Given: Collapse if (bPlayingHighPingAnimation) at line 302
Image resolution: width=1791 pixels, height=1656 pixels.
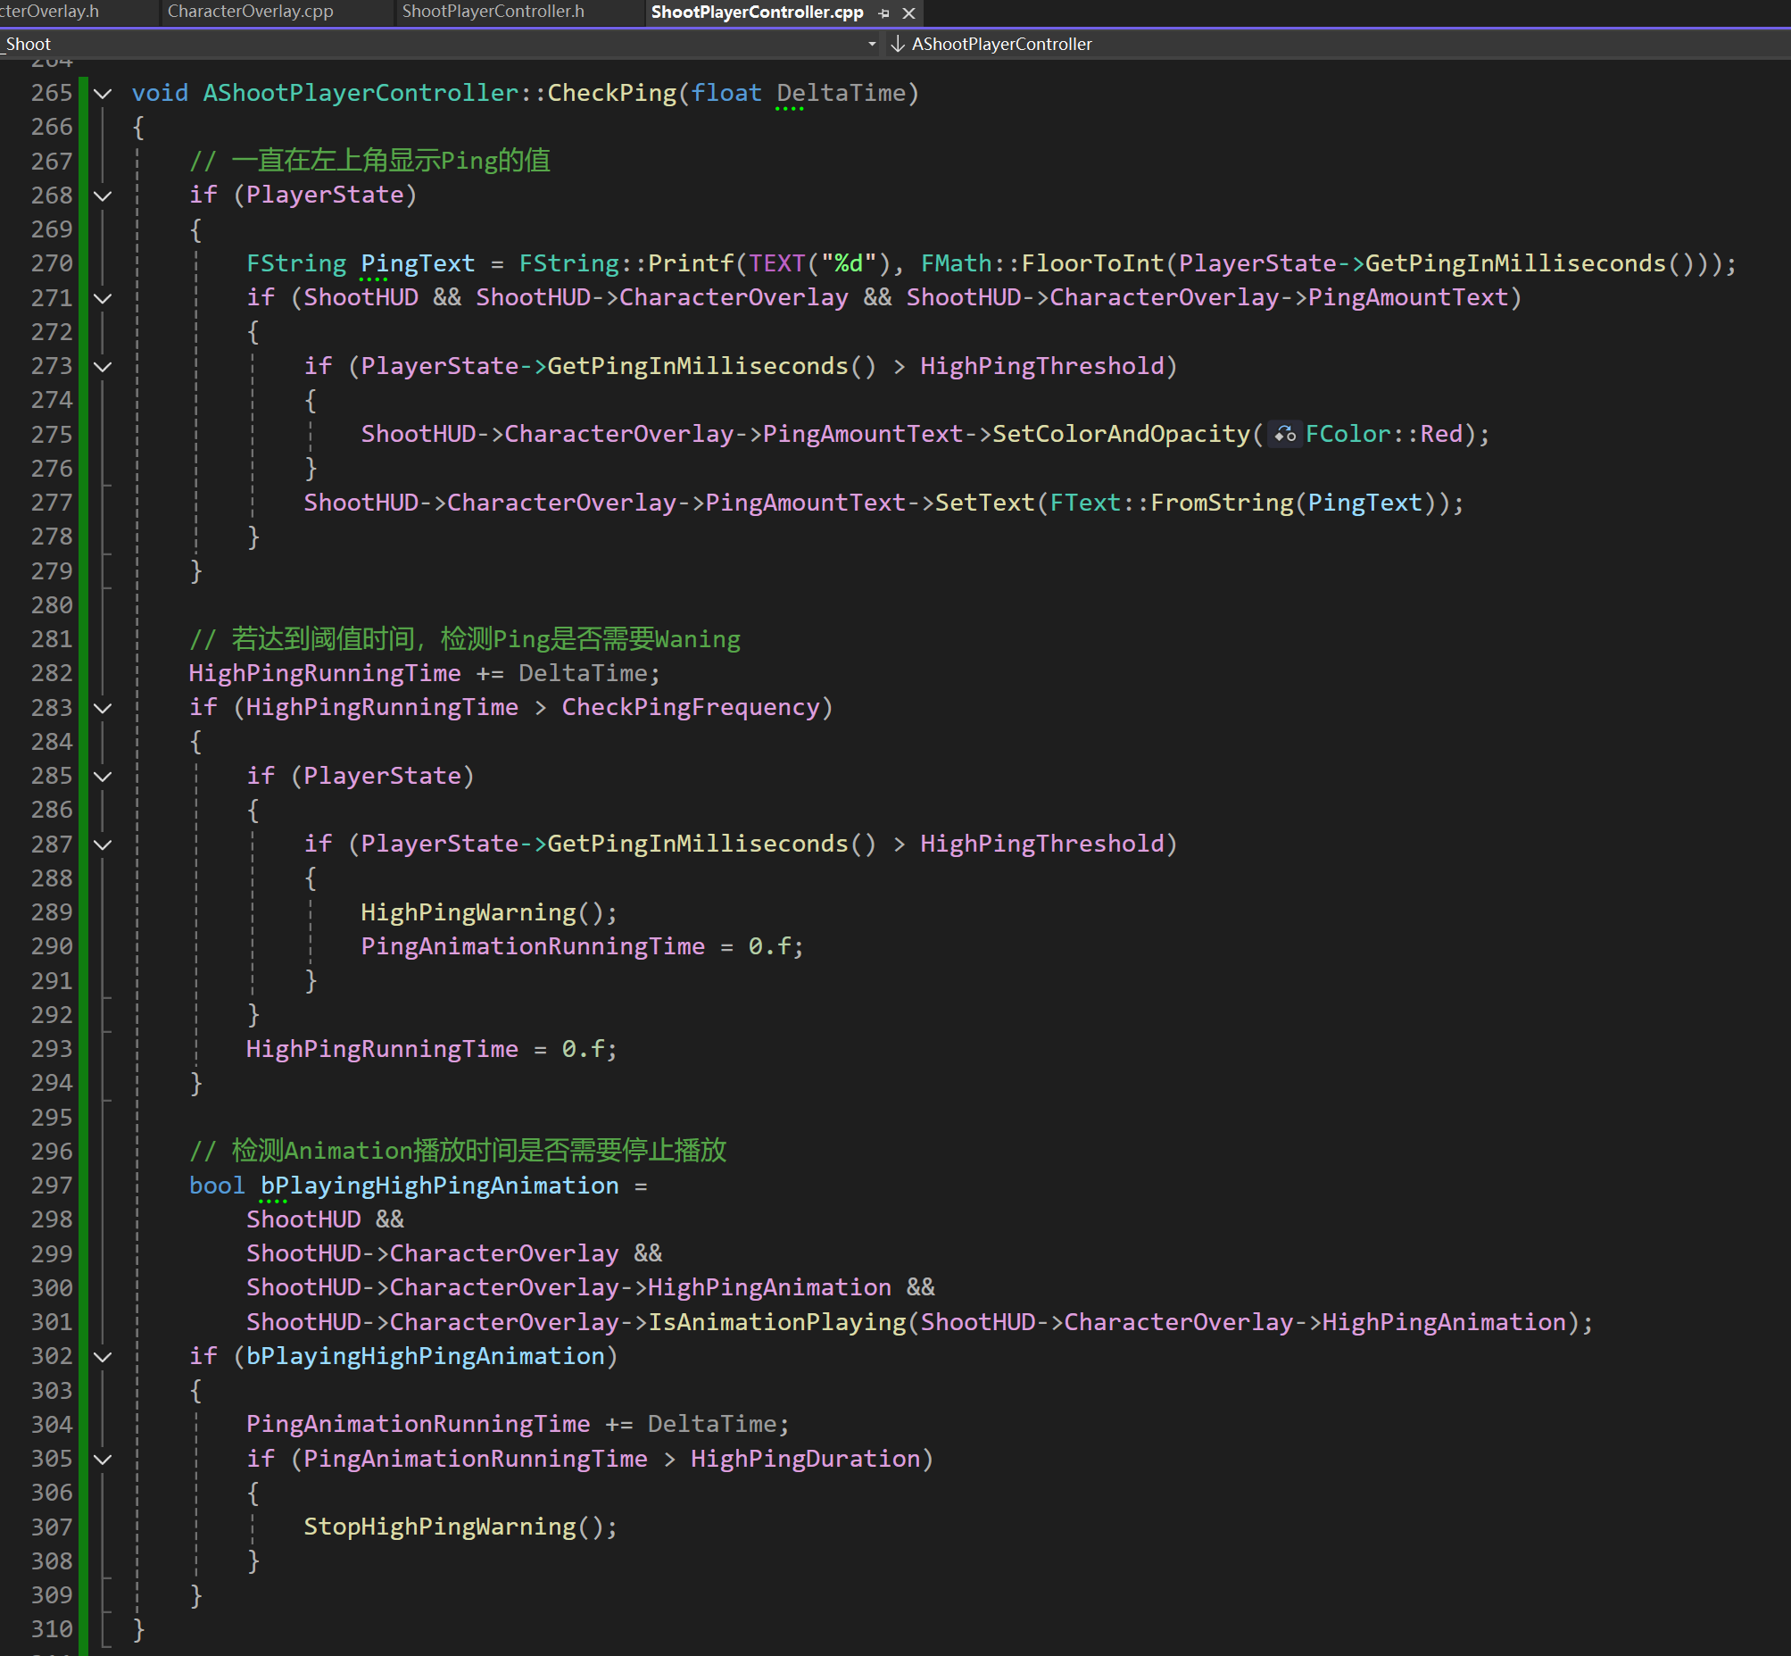Looking at the screenshot, I should click(x=103, y=1357).
